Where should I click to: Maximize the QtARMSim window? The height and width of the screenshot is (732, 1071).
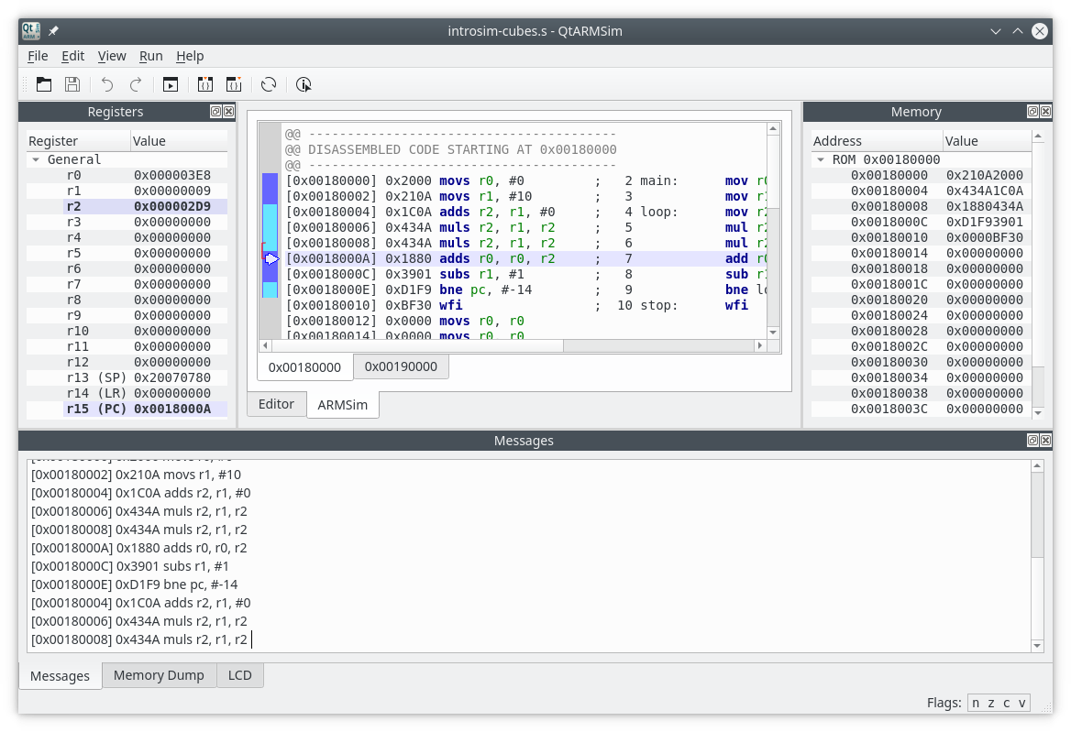(1018, 31)
